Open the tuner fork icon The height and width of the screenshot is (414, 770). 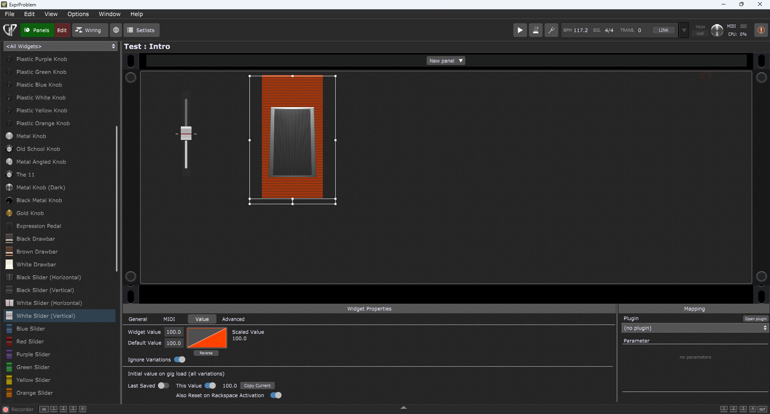pyautogui.click(x=551, y=30)
